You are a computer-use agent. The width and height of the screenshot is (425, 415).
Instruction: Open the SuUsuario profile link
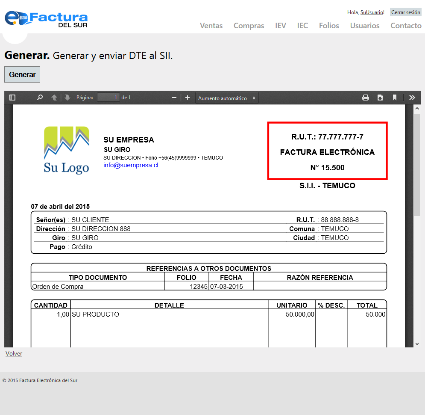pyautogui.click(x=372, y=12)
